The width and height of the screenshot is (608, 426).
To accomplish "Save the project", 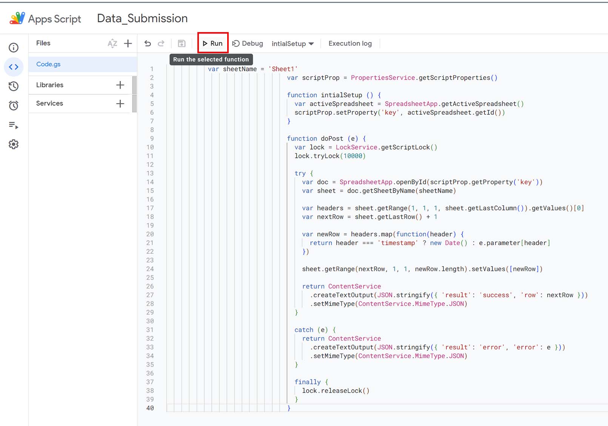I will (182, 43).
